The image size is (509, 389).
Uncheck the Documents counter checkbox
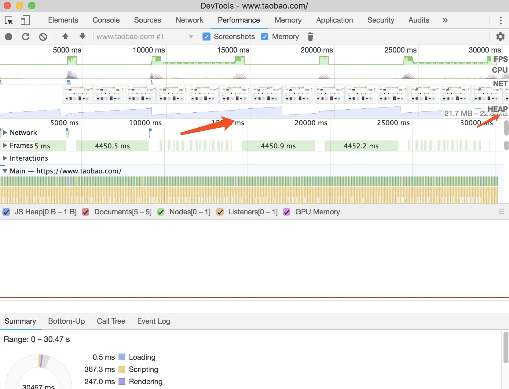click(86, 212)
